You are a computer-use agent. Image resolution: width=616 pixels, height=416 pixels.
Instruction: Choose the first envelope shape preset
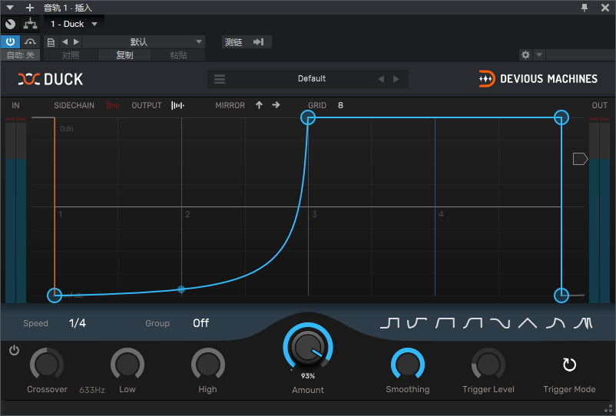tap(389, 323)
